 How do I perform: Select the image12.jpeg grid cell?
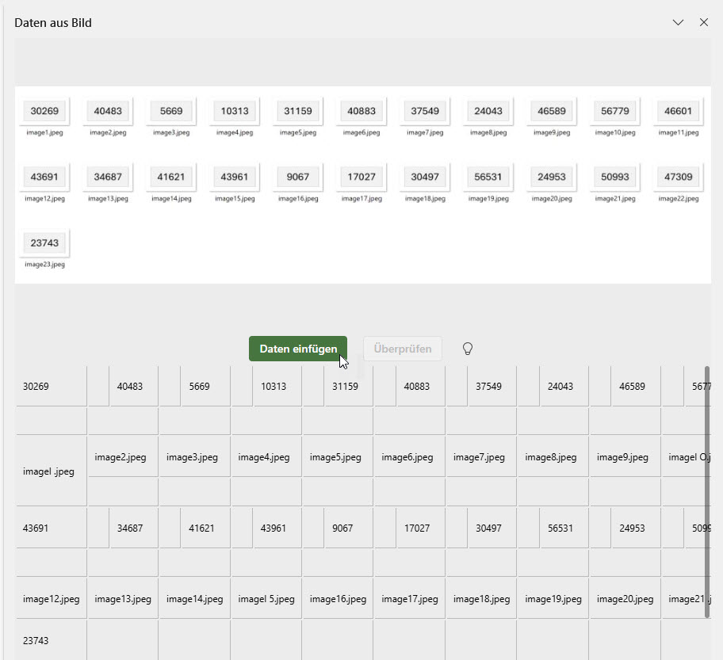[x=51, y=599]
